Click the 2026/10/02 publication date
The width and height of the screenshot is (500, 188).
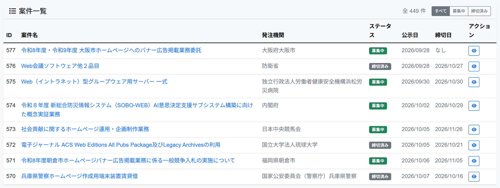pos(416,105)
